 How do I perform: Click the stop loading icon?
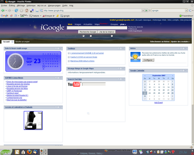pos(21,10)
